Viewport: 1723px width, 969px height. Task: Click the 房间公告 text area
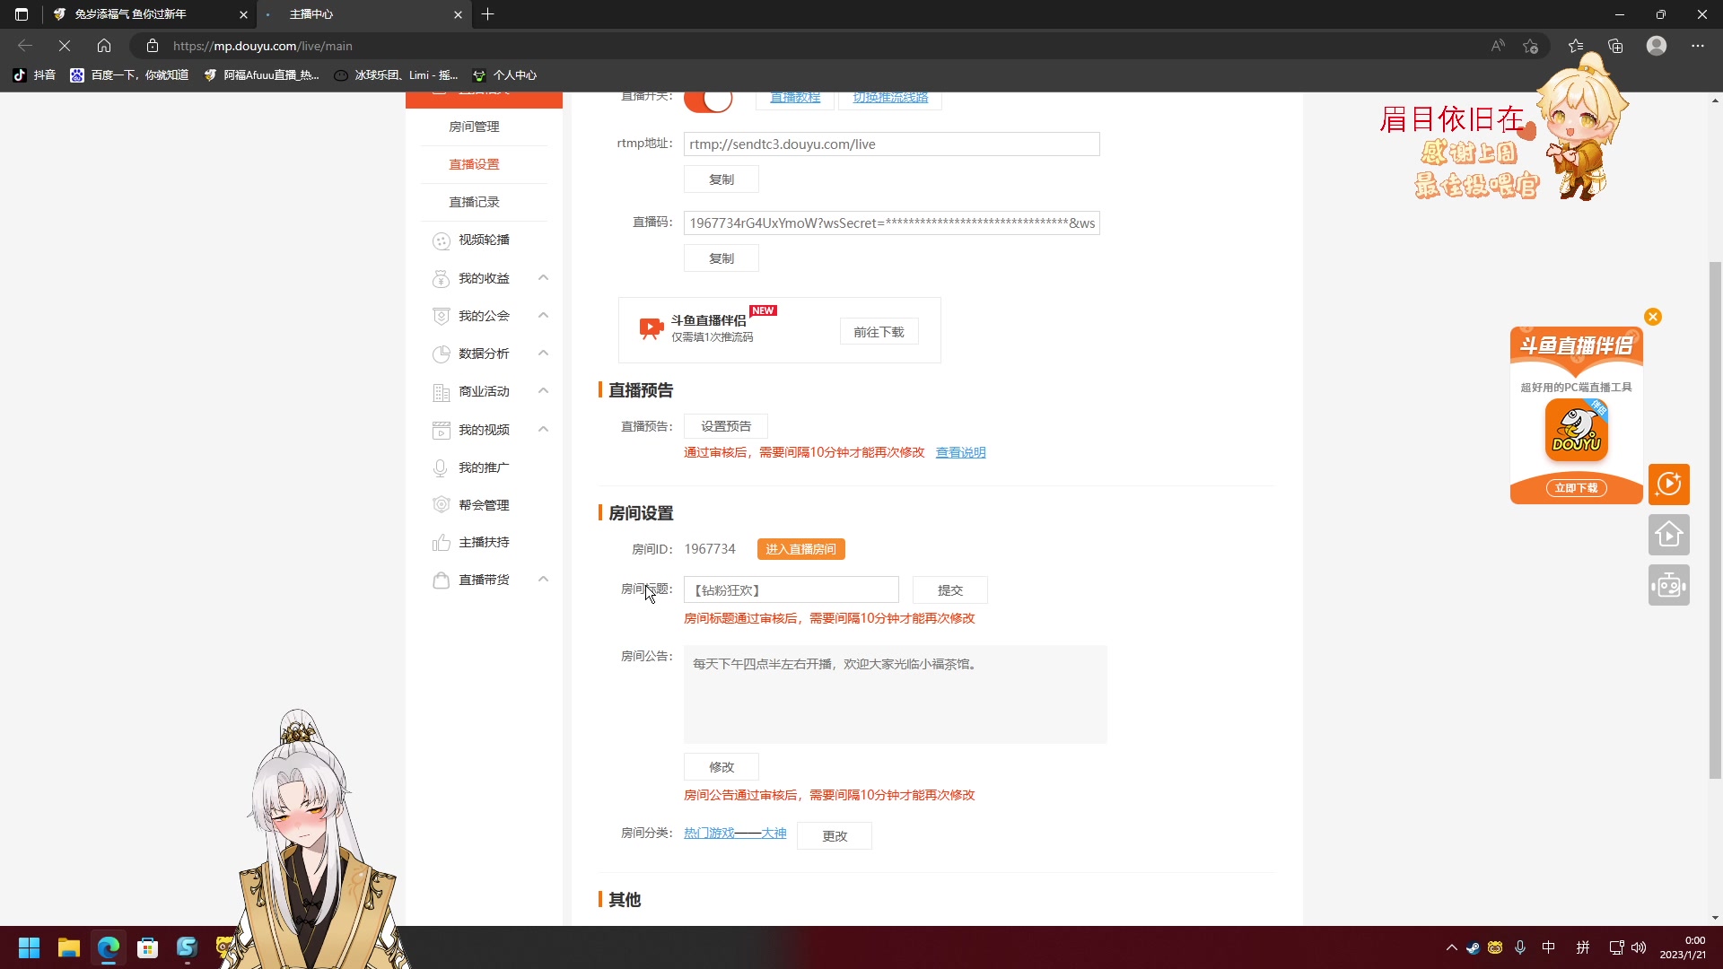pos(895,694)
